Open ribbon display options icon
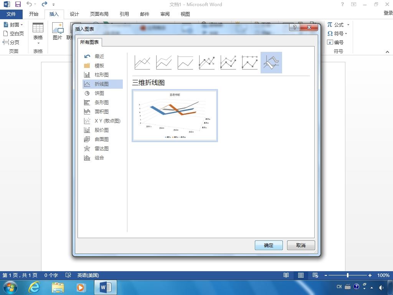 [x=353, y=4]
